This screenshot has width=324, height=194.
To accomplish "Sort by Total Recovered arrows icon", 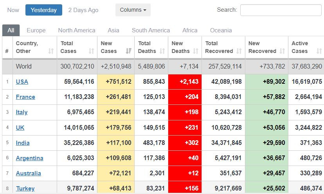I will tap(239, 51).
